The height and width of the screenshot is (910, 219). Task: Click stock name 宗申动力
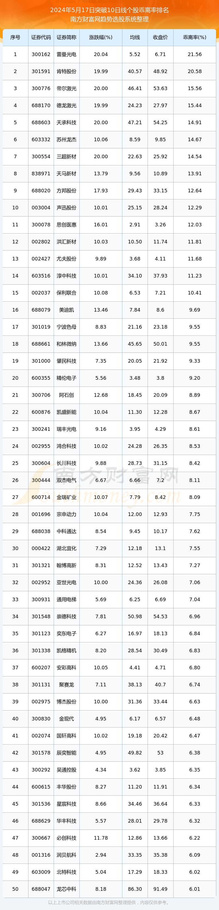click(67, 514)
